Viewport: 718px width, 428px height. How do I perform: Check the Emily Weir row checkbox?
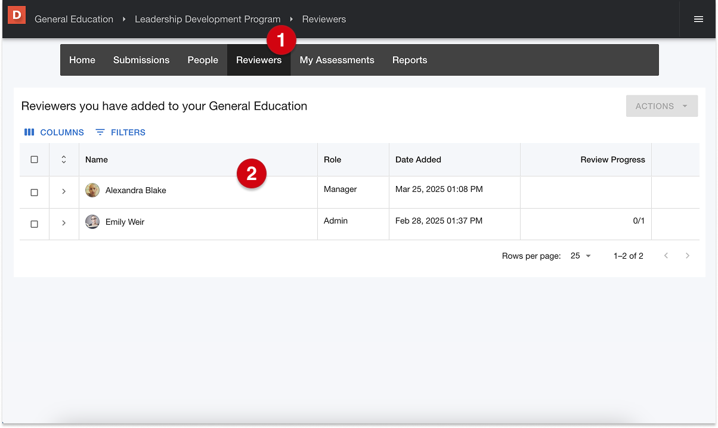34,224
